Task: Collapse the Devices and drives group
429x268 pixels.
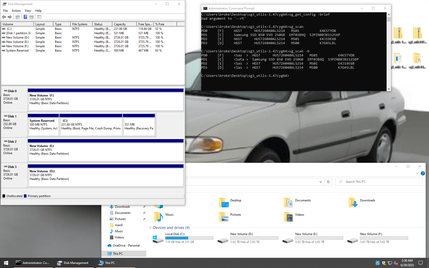Action: tap(150, 228)
